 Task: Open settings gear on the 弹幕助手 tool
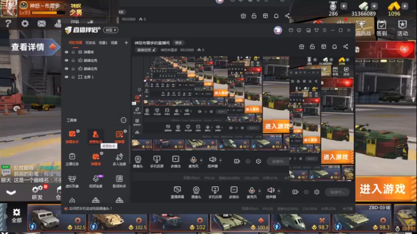point(78,131)
